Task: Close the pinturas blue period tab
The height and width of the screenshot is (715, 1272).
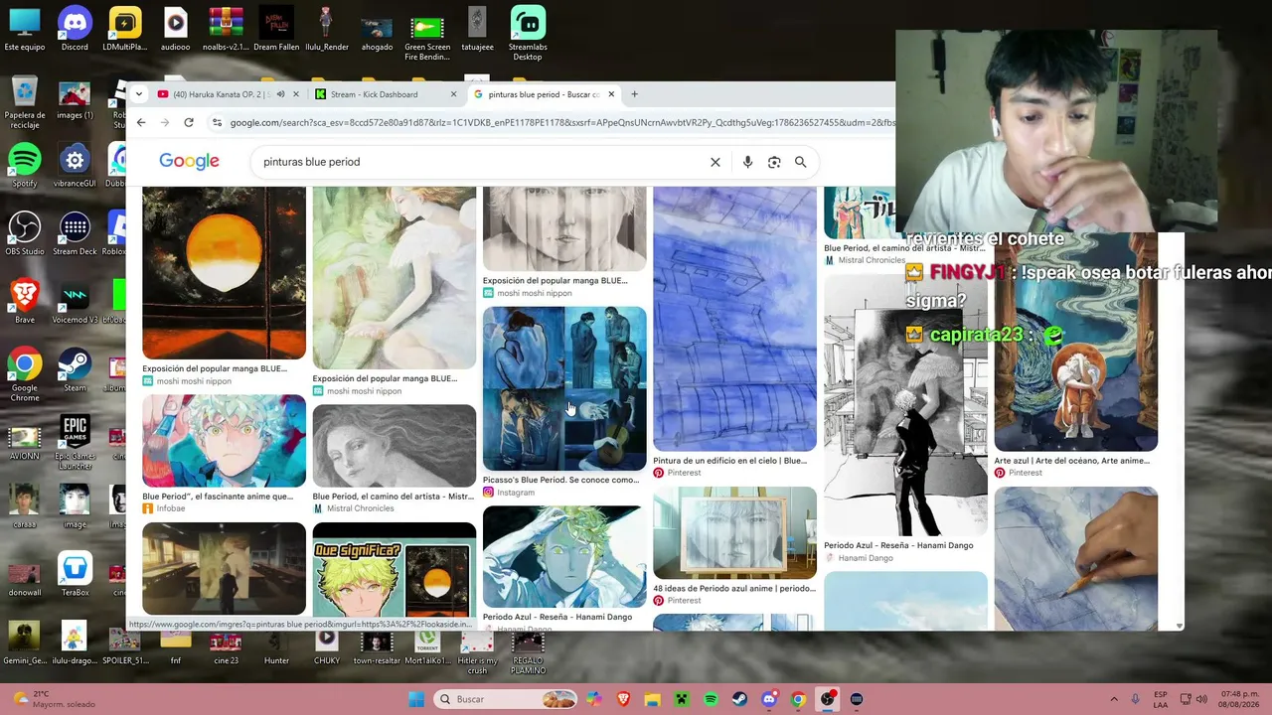Action: [x=611, y=94]
